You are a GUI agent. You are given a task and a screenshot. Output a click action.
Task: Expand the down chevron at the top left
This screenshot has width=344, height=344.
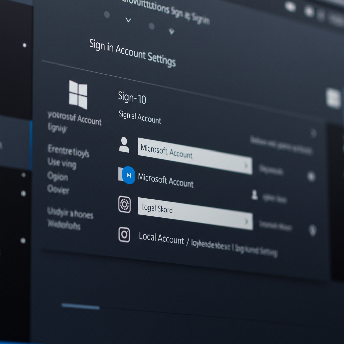pyautogui.click(x=128, y=20)
